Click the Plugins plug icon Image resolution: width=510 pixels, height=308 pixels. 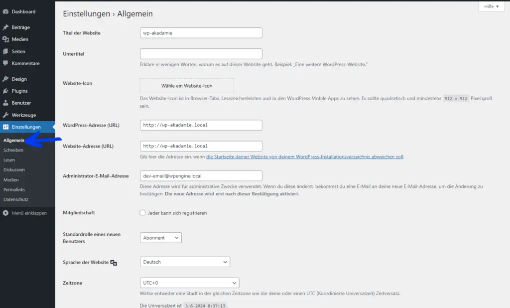(x=5, y=91)
